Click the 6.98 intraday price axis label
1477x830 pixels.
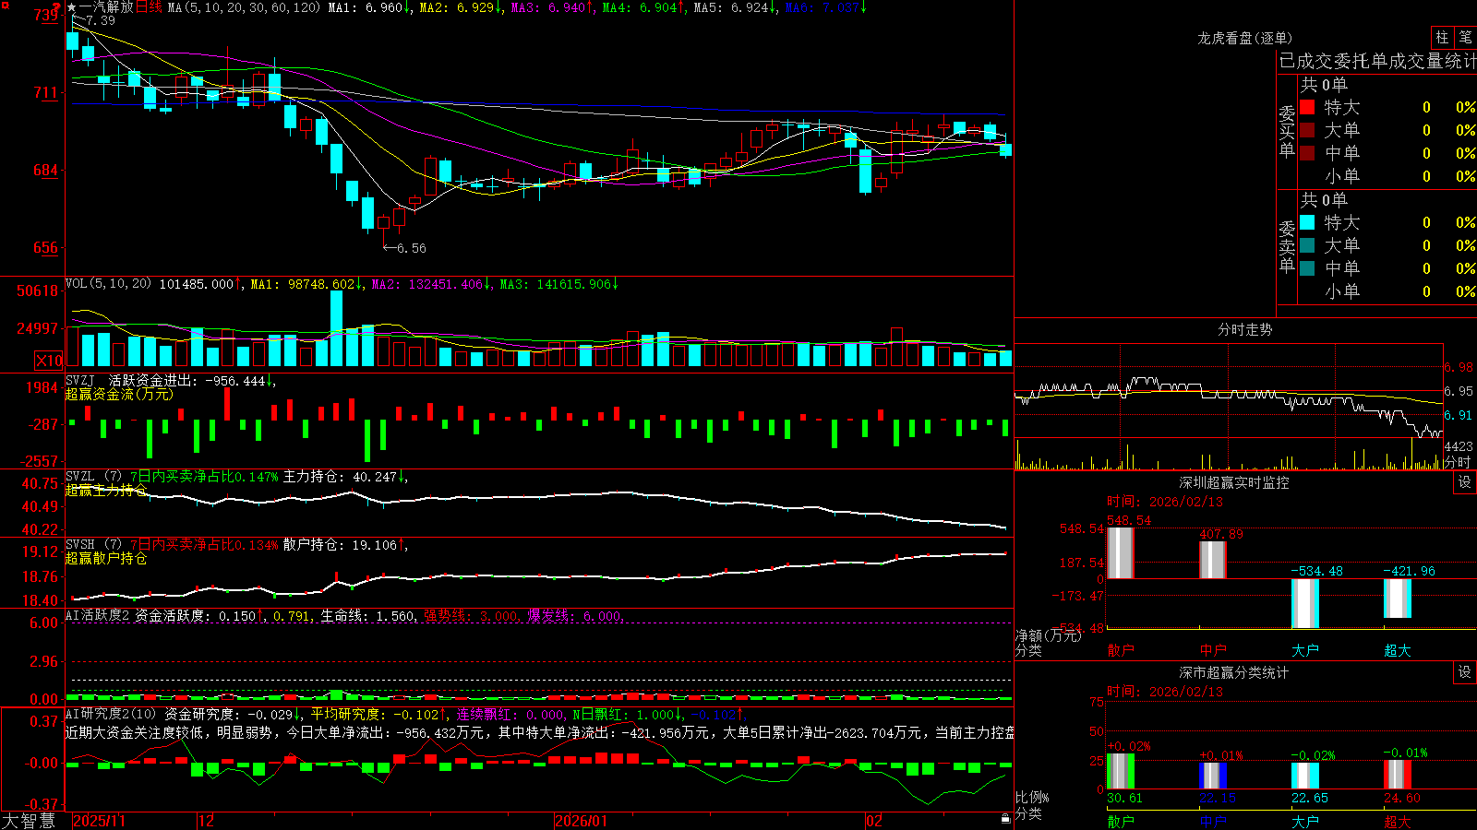point(1459,367)
